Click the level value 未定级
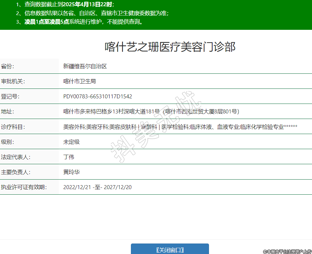This screenshot has height=254, width=312. click(x=72, y=142)
